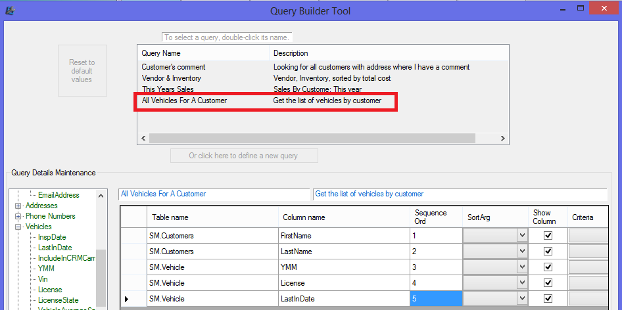Click the Query Builder Tool app icon
The image size is (622, 310).
point(11,11)
